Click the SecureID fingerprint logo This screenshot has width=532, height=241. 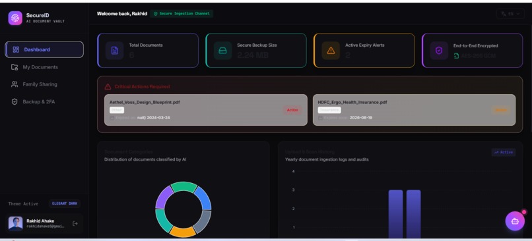[x=15, y=18]
